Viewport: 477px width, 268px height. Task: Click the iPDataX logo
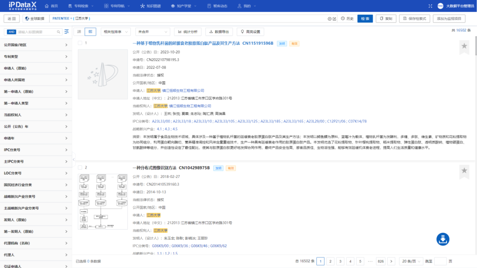tap(23, 5)
